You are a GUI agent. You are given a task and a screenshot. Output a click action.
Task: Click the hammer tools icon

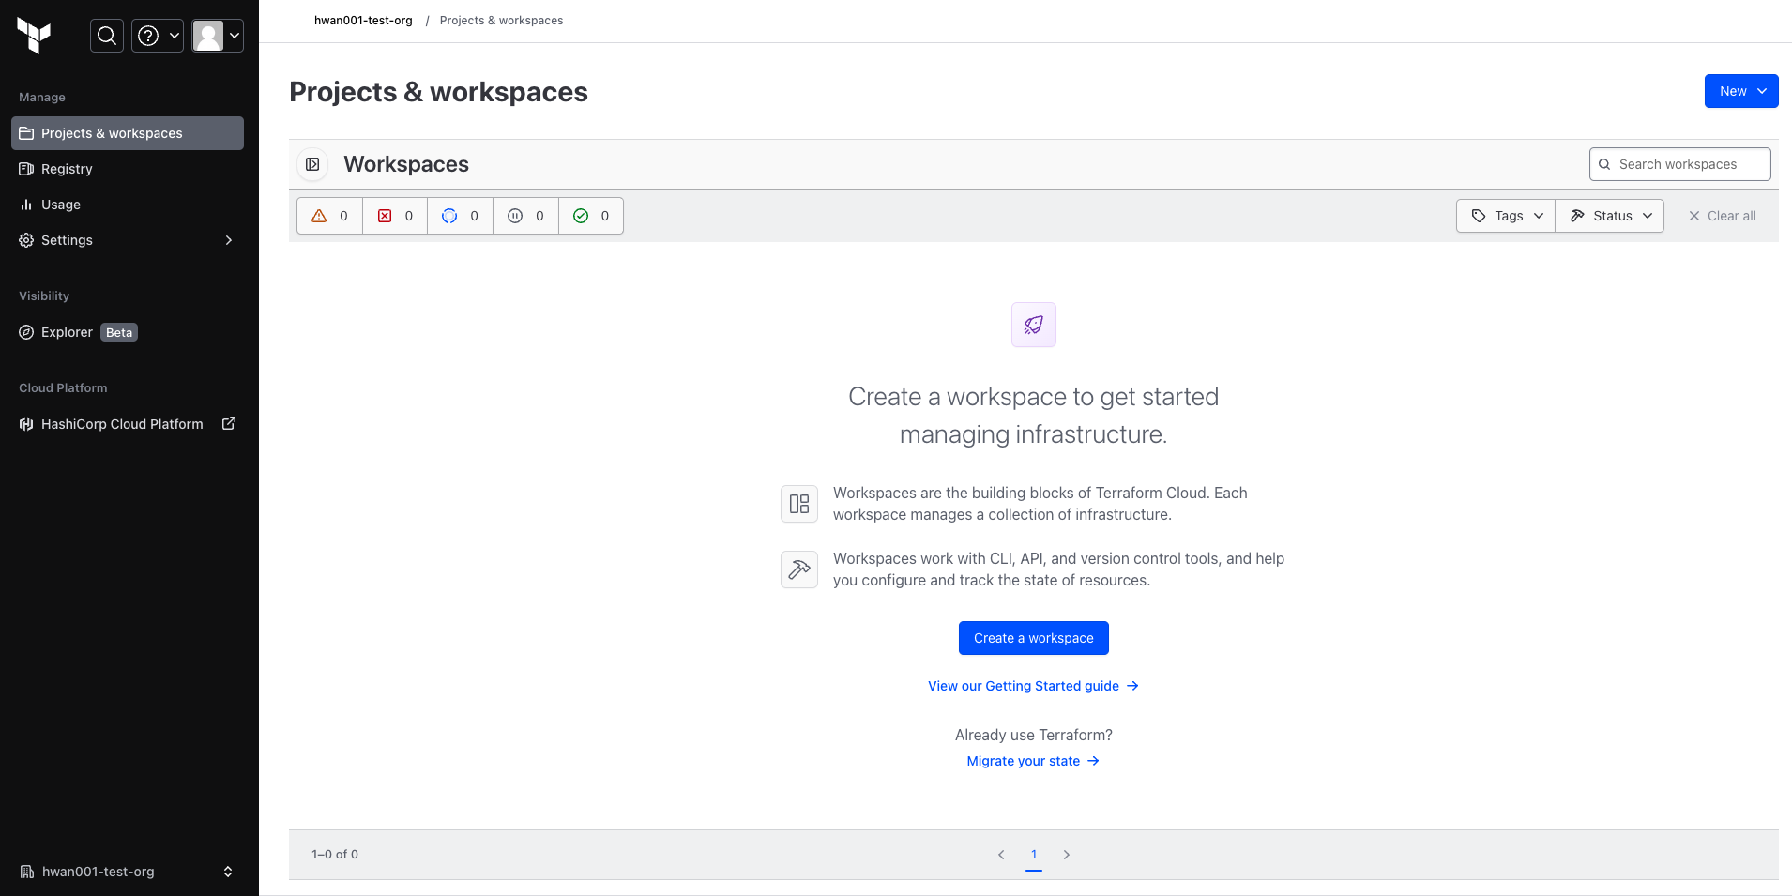pyautogui.click(x=799, y=569)
